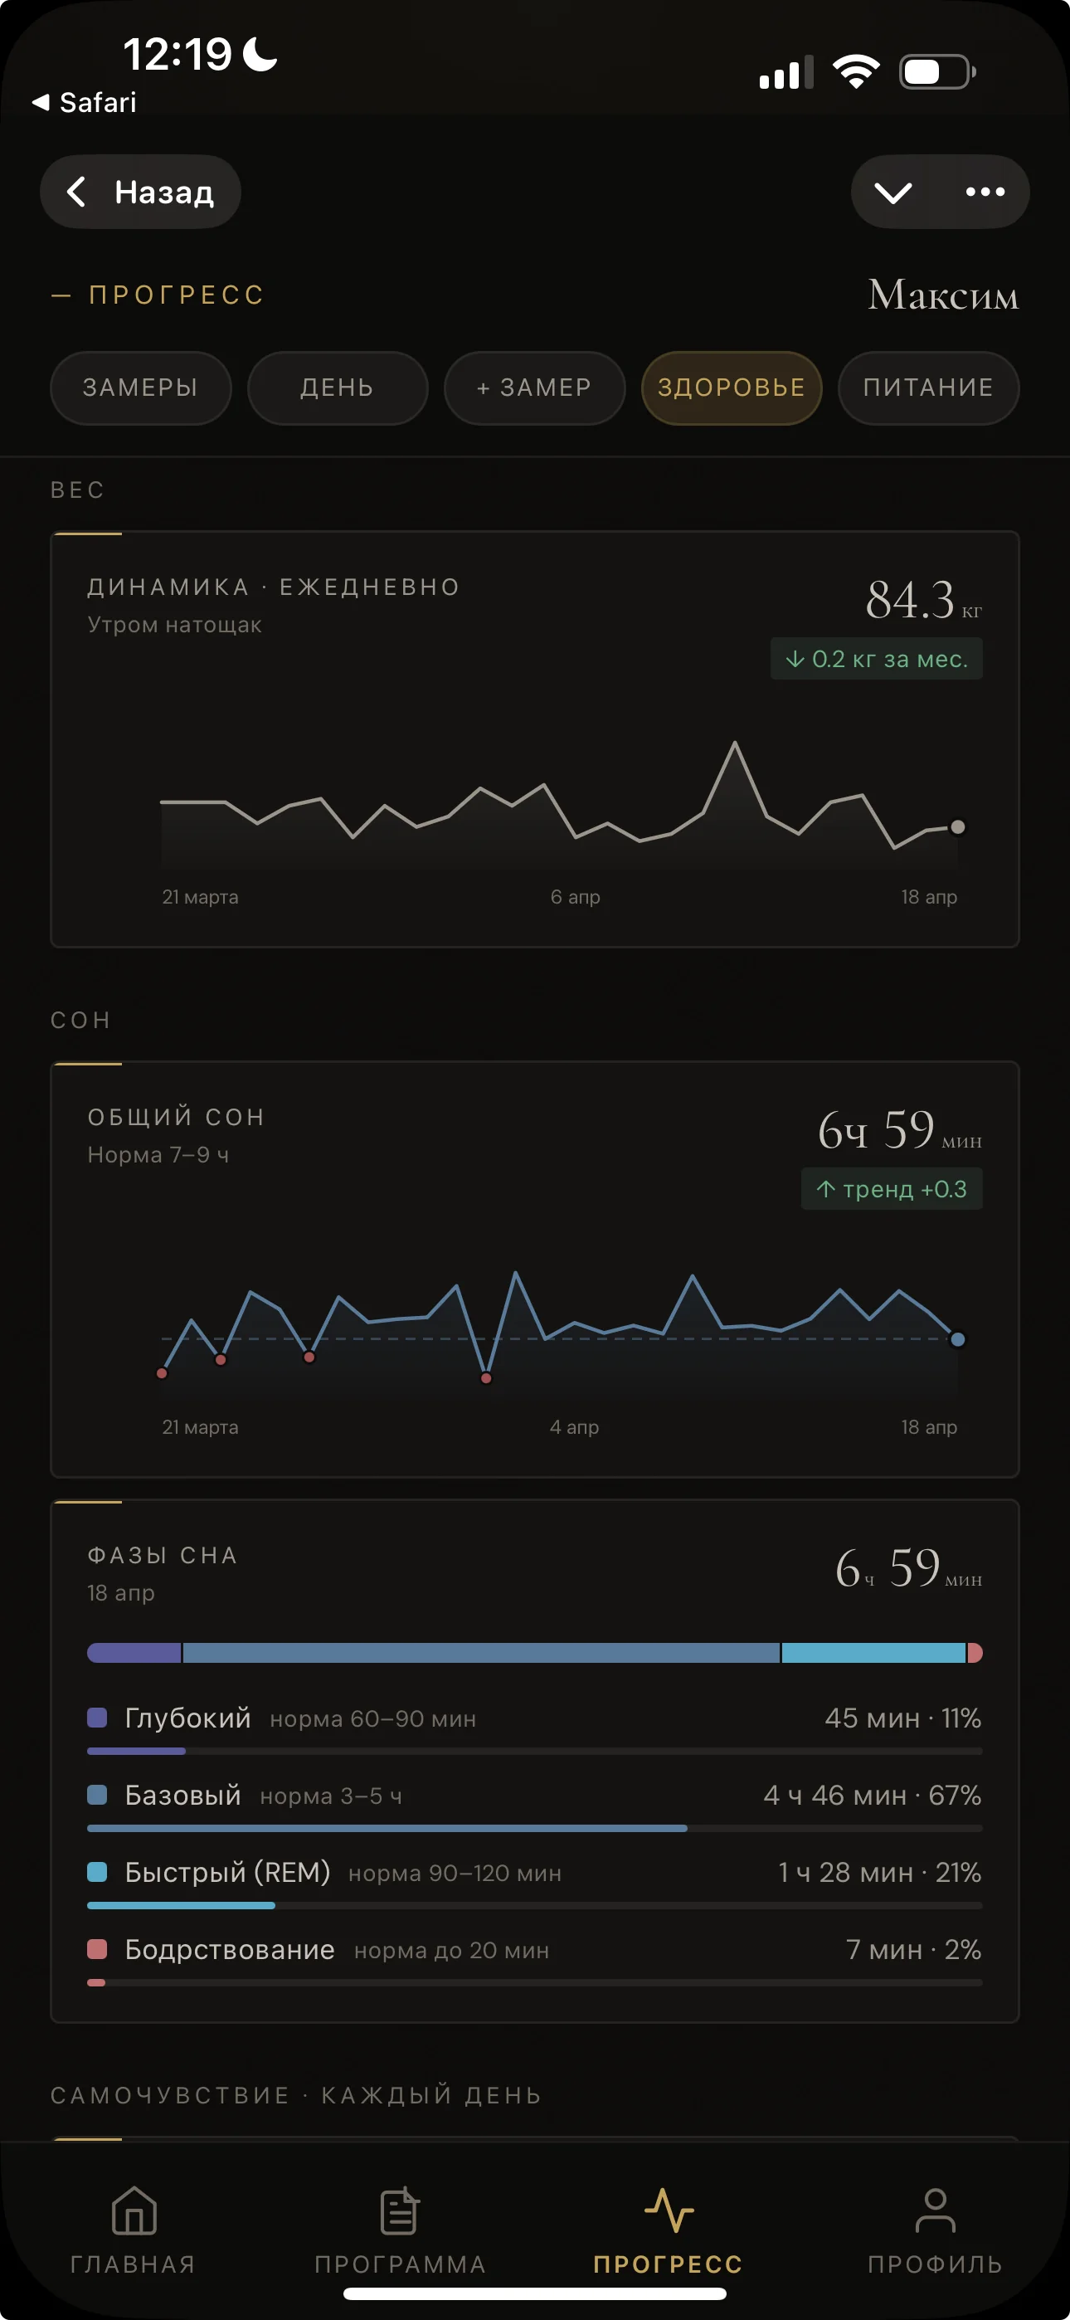Select the ДЕНЬ tab
Viewport: 1070px width, 2320px height.
point(337,387)
